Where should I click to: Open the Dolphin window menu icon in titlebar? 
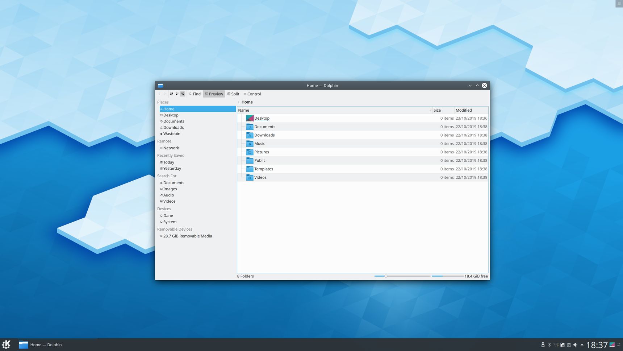click(x=160, y=86)
